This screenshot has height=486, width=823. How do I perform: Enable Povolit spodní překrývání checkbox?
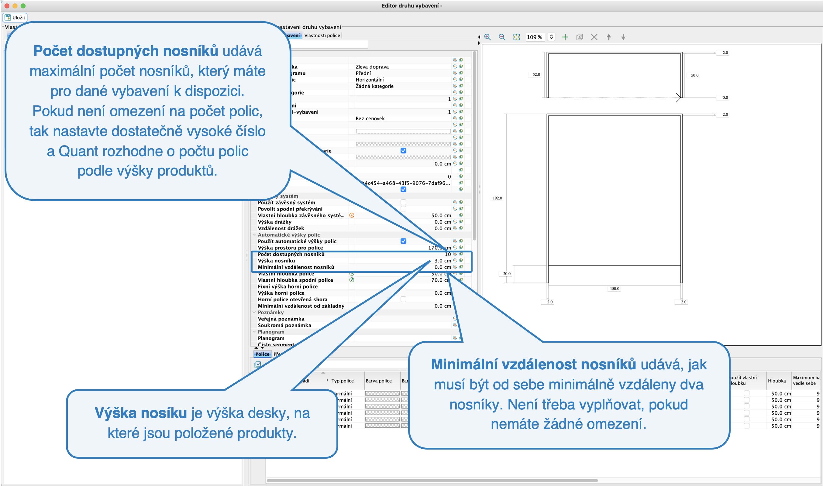403,209
